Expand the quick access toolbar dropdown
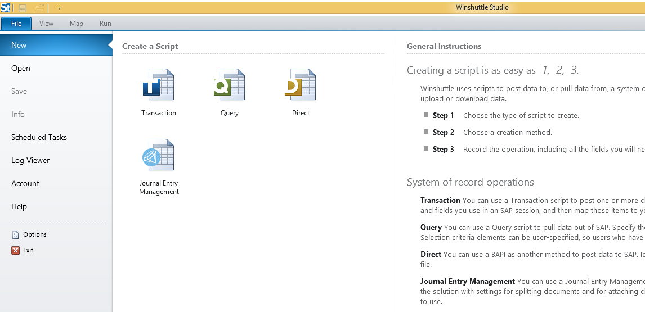Screen dimensions: 645x312 click(59, 8)
